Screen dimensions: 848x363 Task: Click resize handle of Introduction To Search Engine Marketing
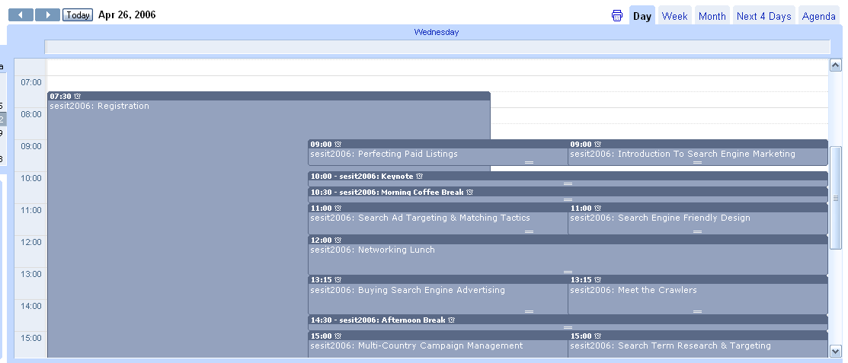coord(698,162)
